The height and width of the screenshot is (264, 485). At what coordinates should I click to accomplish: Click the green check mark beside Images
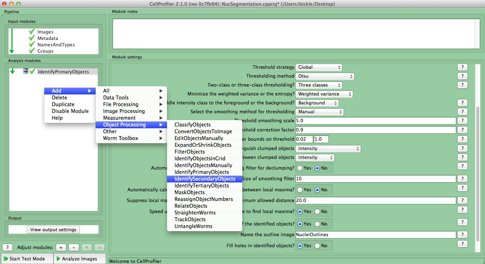(x=32, y=32)
